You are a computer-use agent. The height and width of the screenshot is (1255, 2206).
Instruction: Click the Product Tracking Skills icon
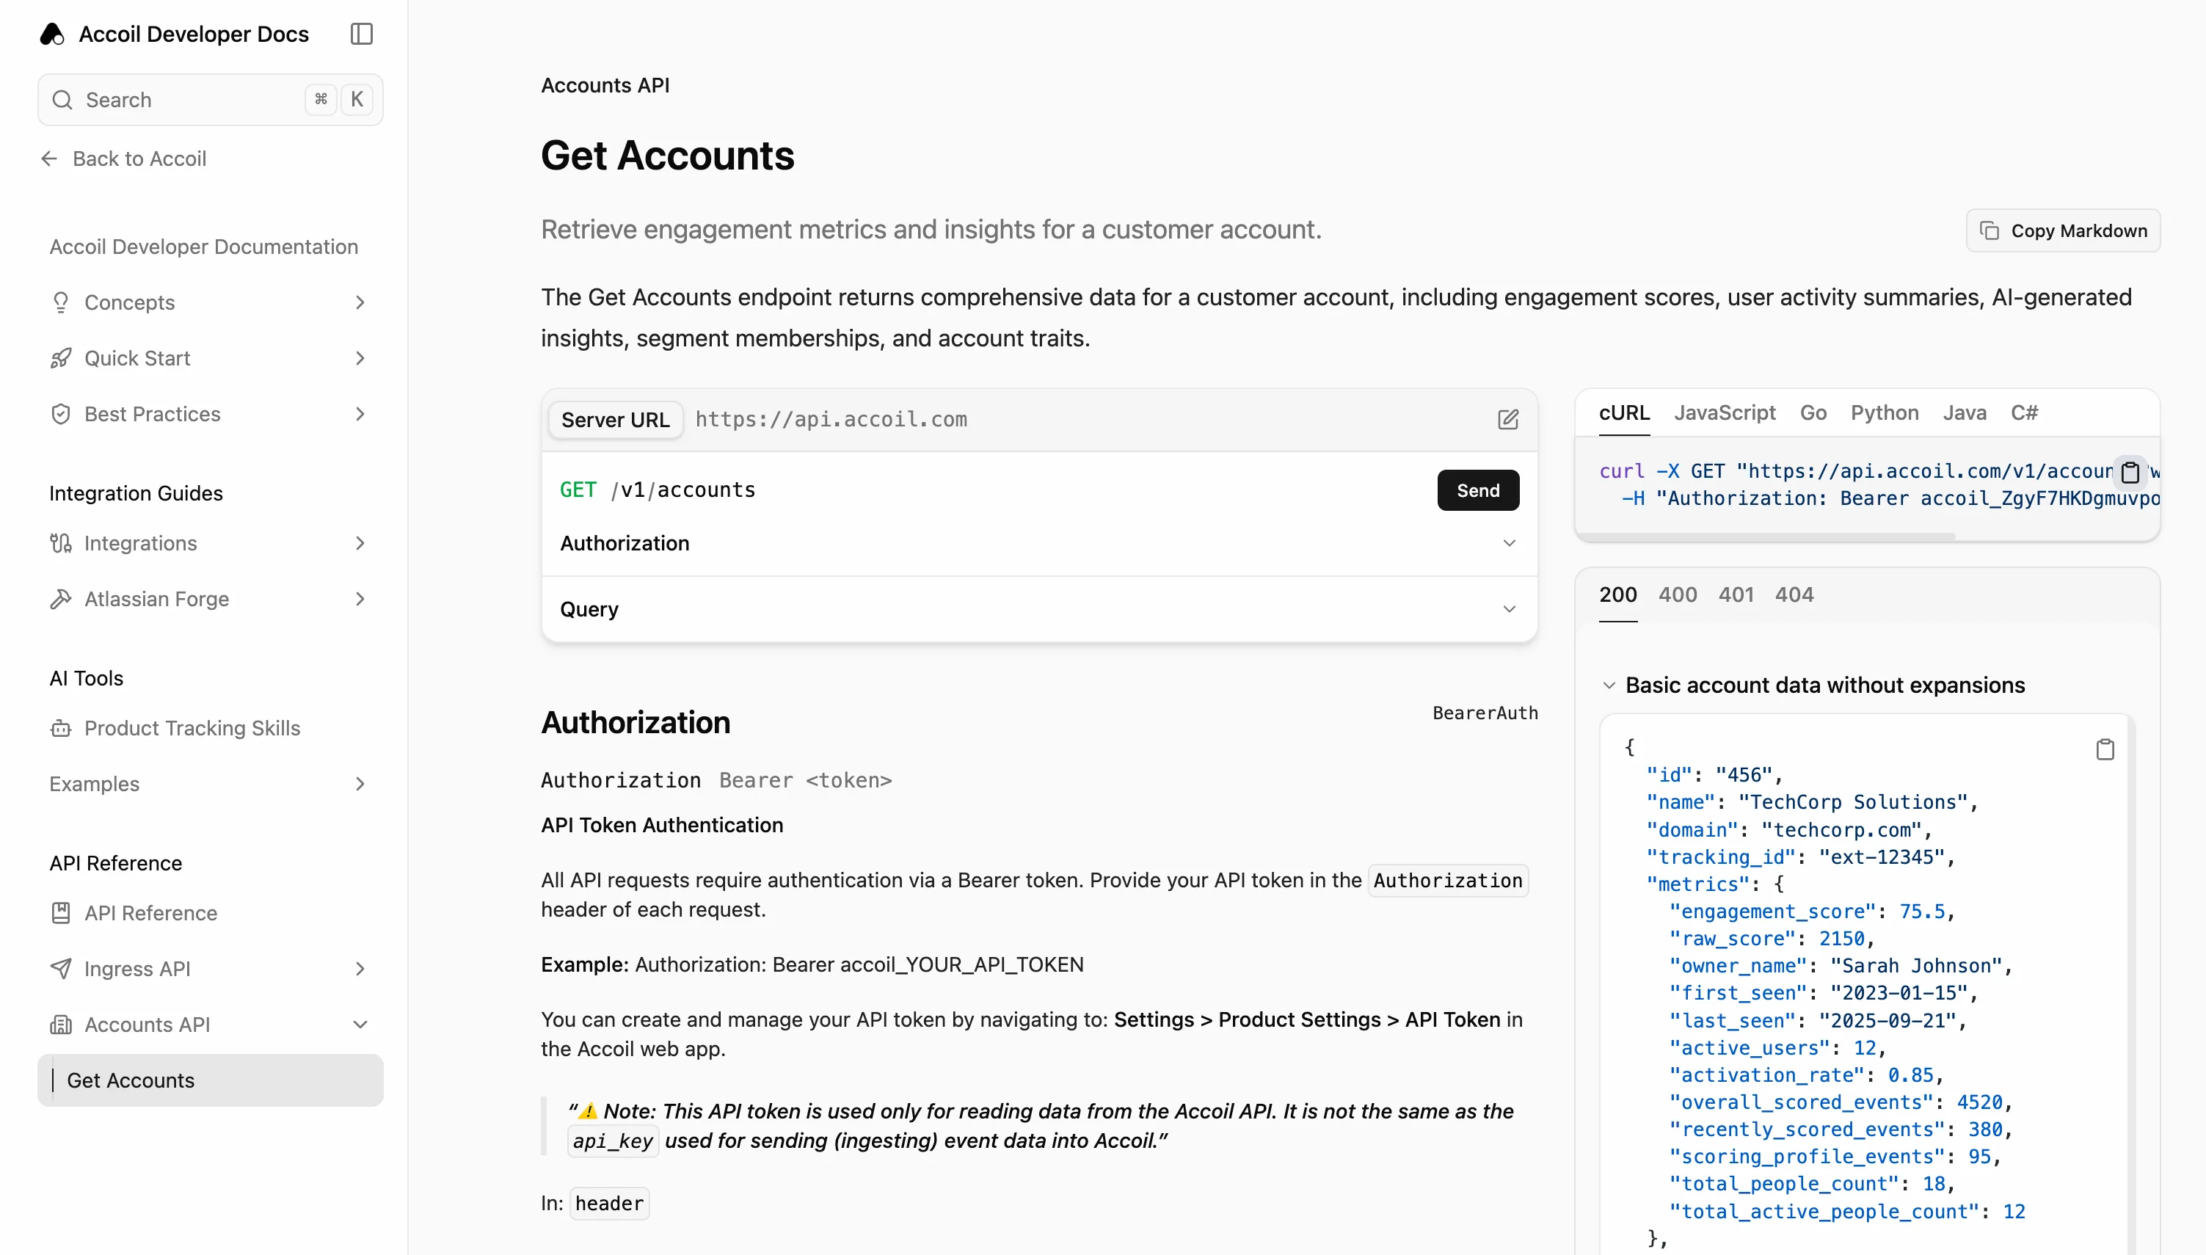[60, 728]
